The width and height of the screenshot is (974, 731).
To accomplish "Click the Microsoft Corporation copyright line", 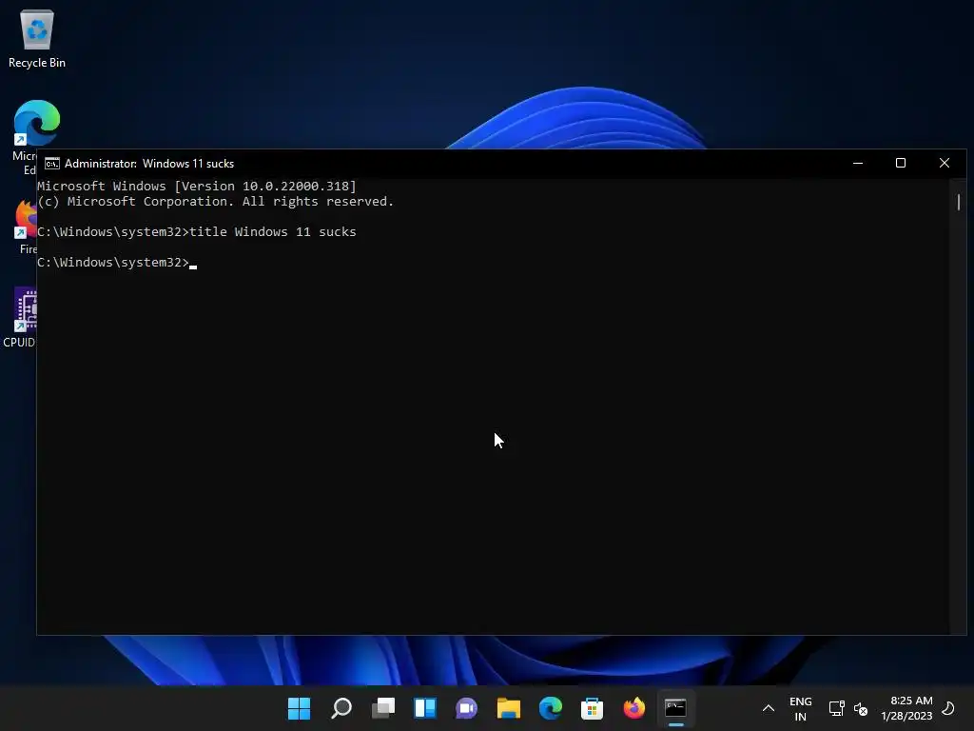I will coord(216,202).
